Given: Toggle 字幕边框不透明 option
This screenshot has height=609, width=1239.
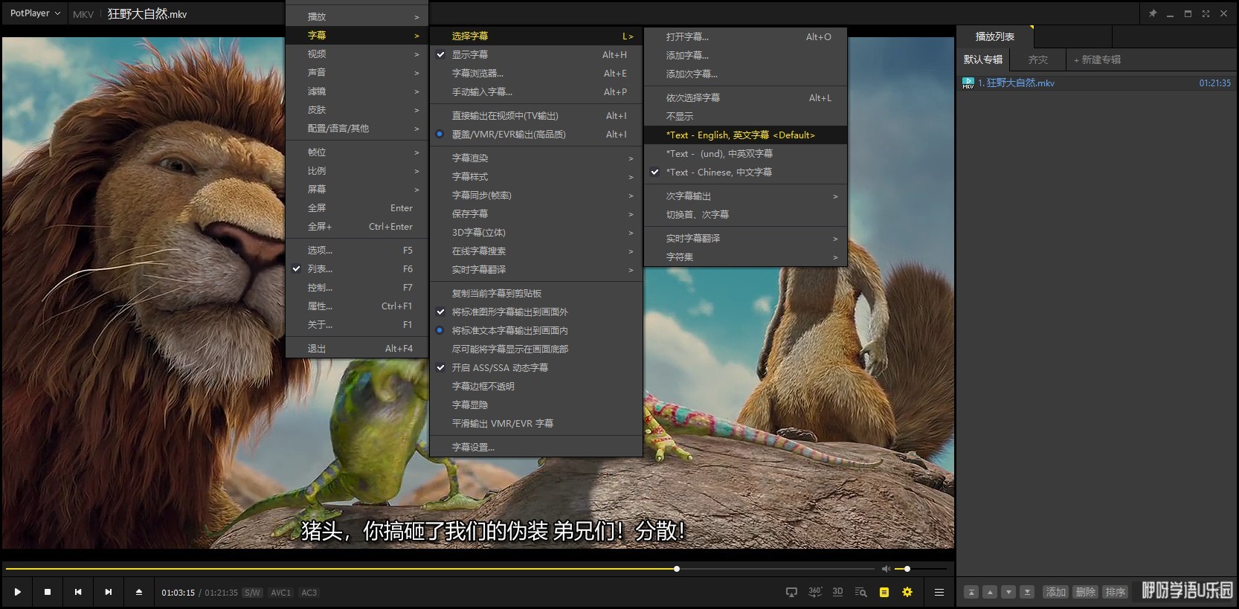Looking at the screenshot, I should tap(535, 386).
